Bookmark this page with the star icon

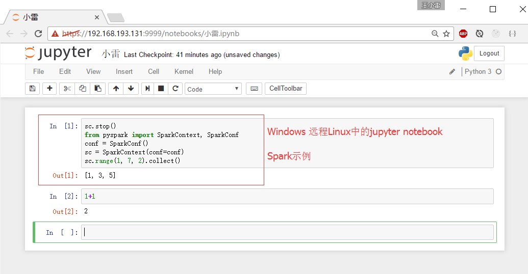click(x=446, y=34)
